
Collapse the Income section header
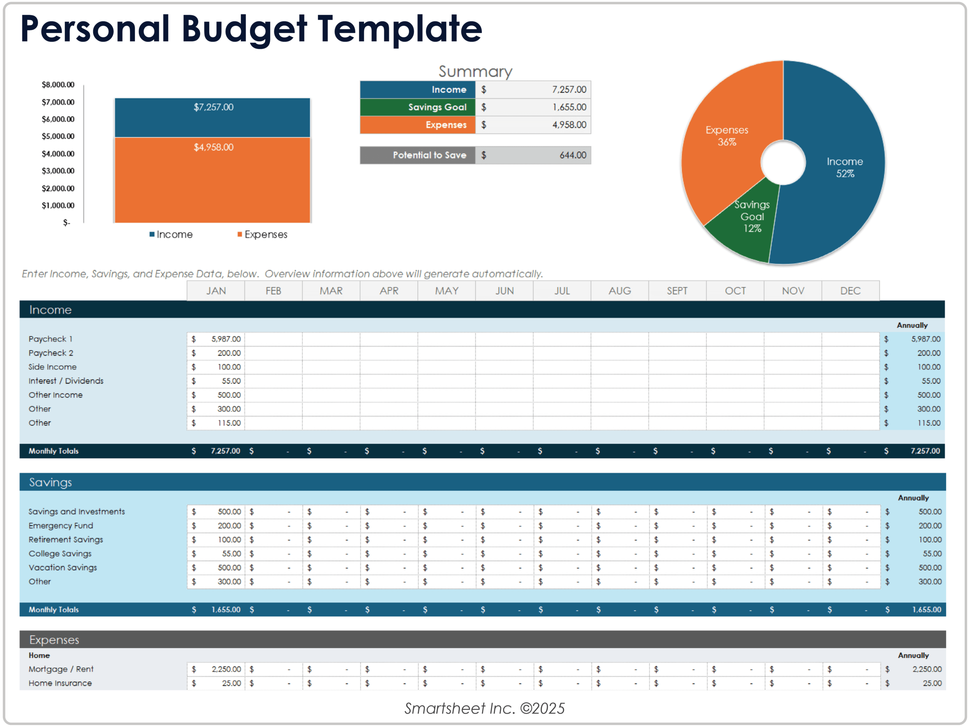coord(50,310)
